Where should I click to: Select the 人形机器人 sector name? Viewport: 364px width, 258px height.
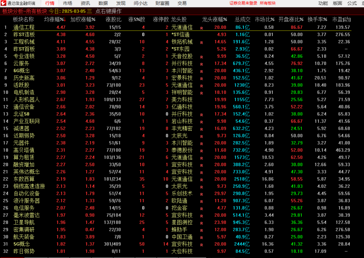pyautogui.click(x=27, y=100)
